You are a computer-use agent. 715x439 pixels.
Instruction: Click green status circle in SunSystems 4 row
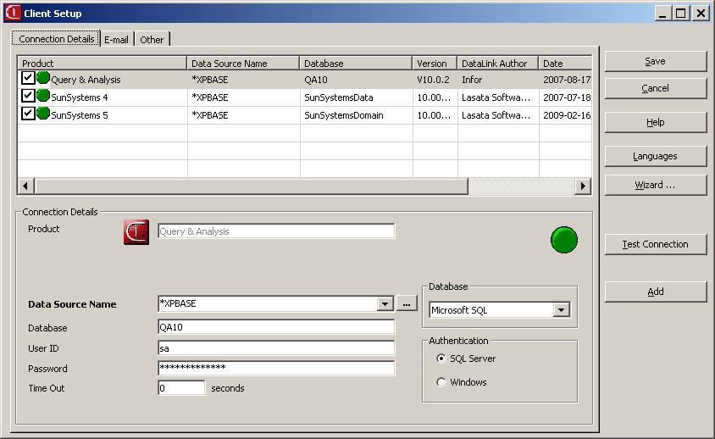(43, 96)
